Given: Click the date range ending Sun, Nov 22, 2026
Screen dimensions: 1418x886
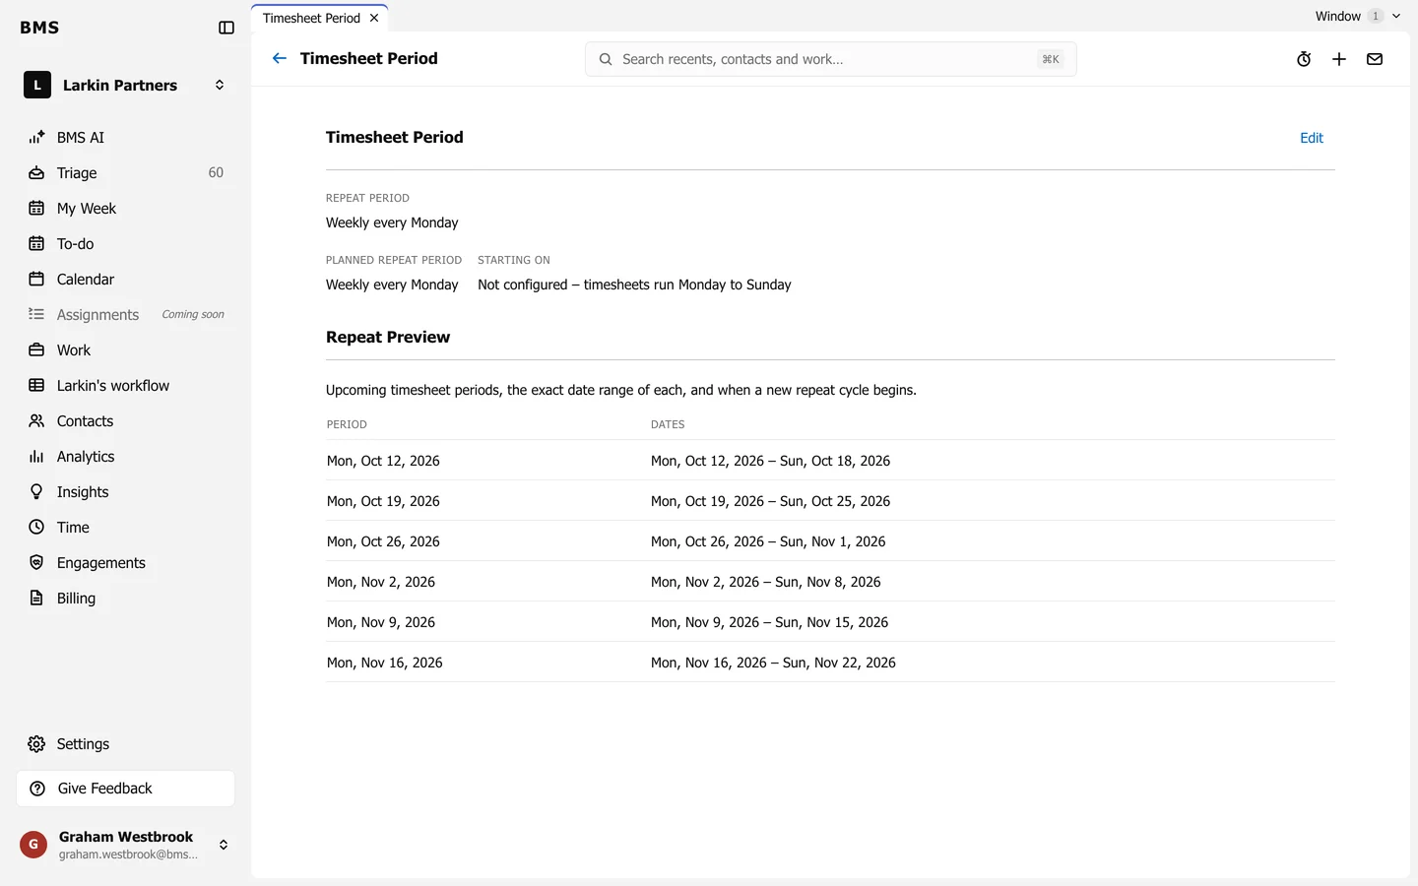Looking at the screenshot, I should 773,663.
